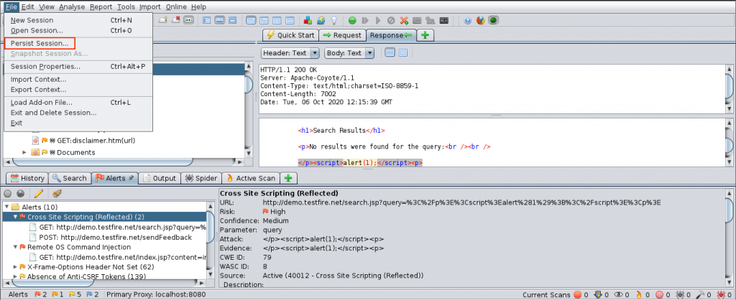
Task: Select expand full layout toolbar icon
Action: tap(232, 20)
